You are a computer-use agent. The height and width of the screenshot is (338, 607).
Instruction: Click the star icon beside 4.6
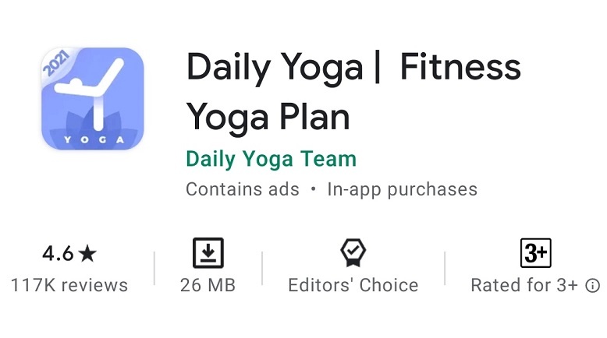pos(87,254)
